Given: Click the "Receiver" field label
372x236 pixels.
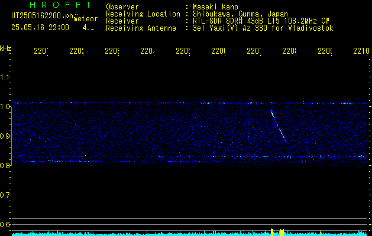Looking at the screenshot, I should pyautogui.click(x=122, y=21).
